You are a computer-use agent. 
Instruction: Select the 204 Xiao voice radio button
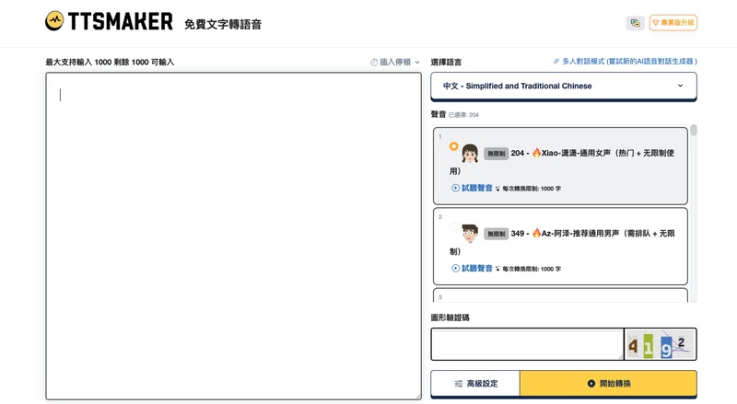(x=453, y=146)
